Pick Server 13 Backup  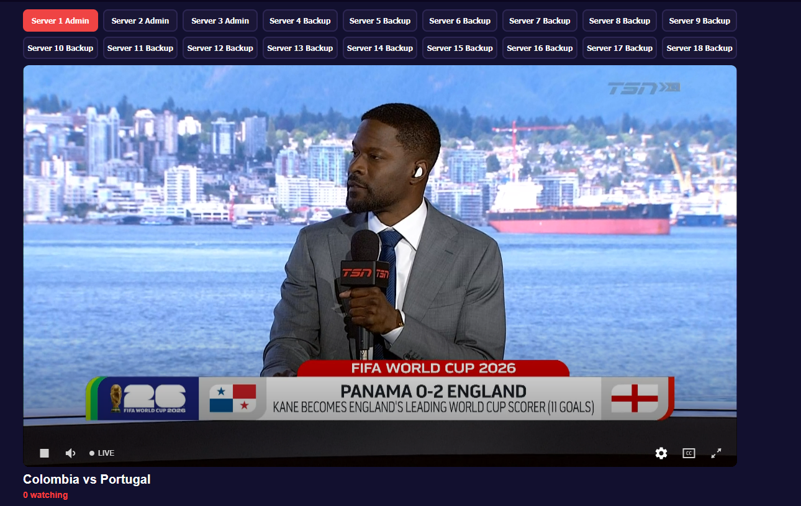(x=300, y=48)
